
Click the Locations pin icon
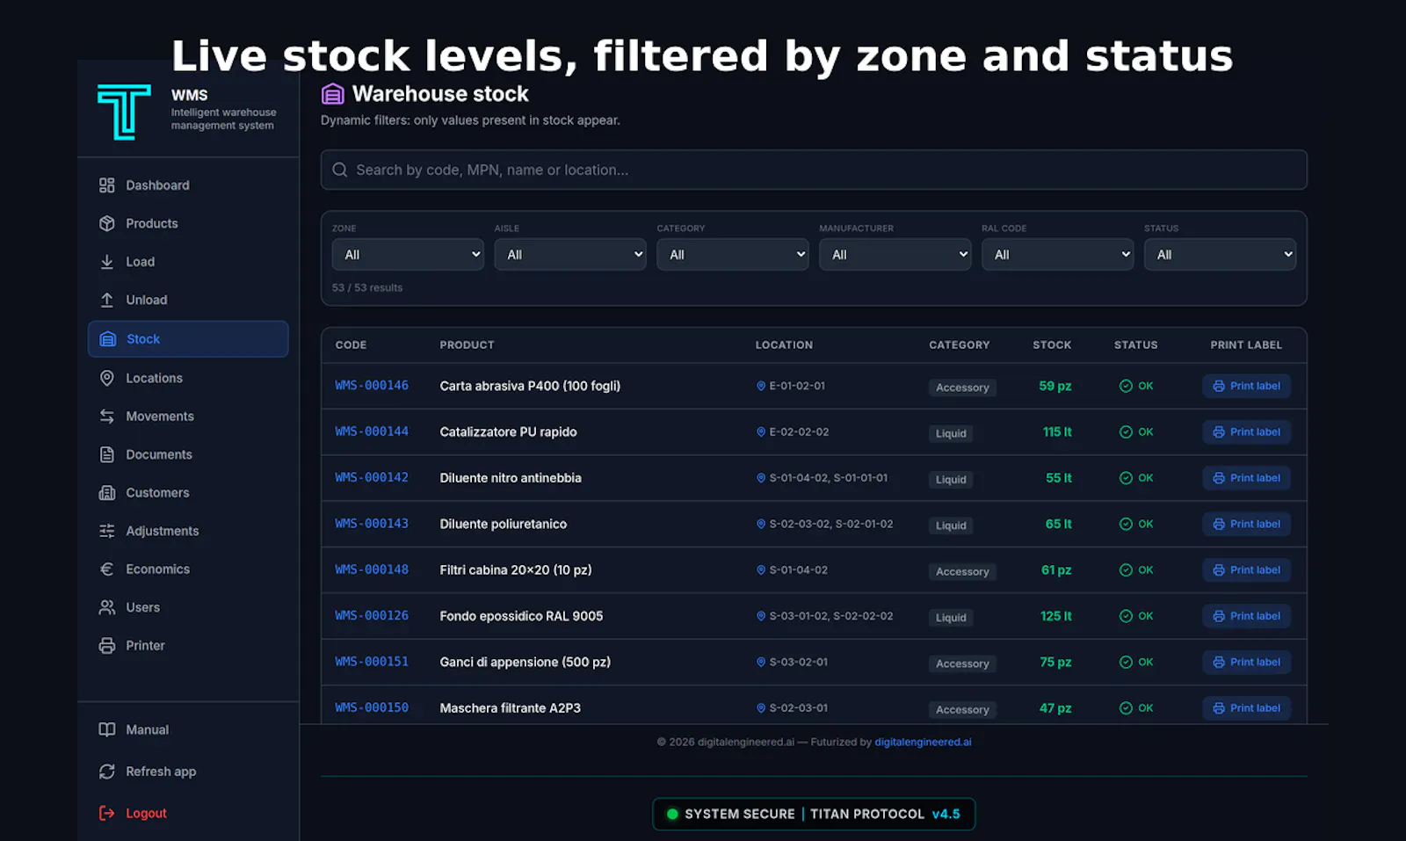pos(107,378)
